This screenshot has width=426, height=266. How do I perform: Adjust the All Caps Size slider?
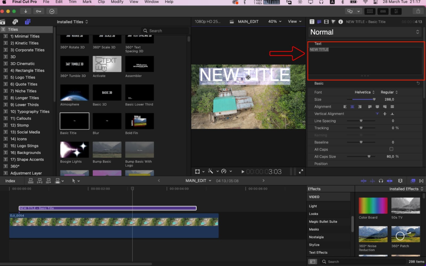(361, 156)
